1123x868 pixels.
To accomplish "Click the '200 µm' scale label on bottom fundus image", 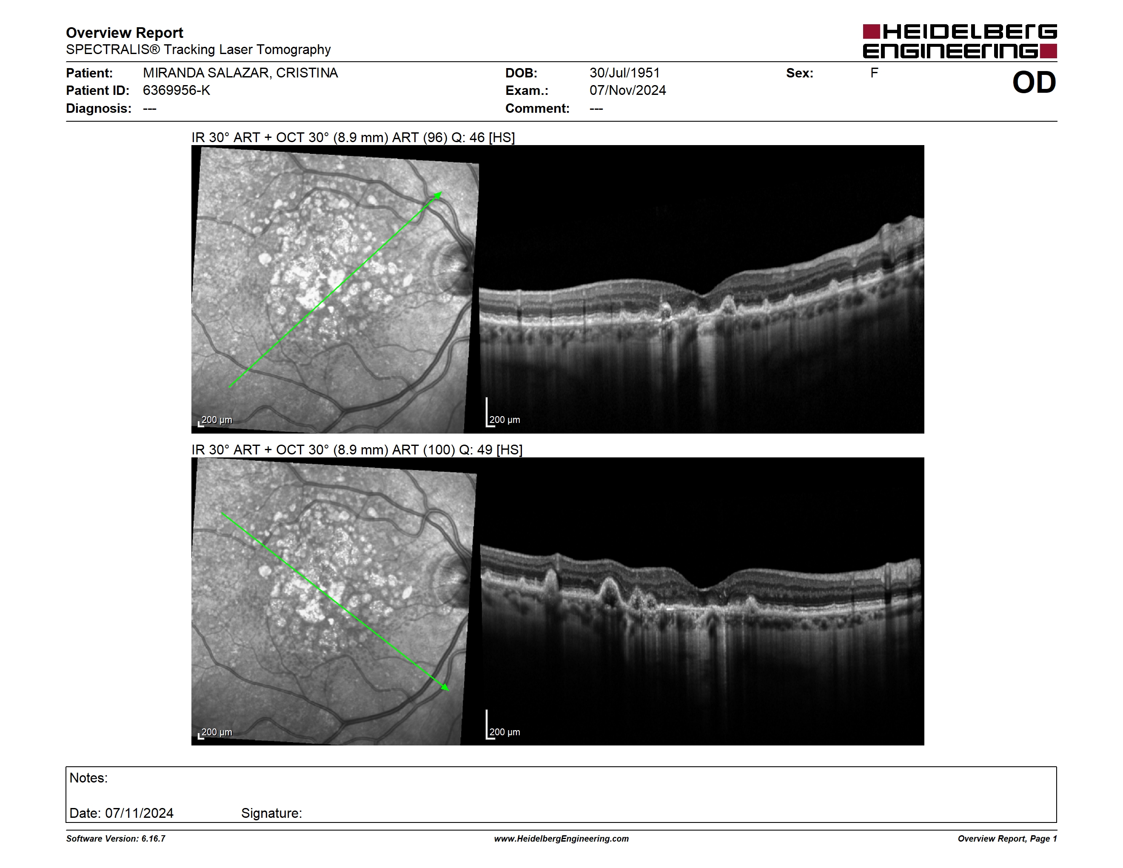I will tap(217, 732).
